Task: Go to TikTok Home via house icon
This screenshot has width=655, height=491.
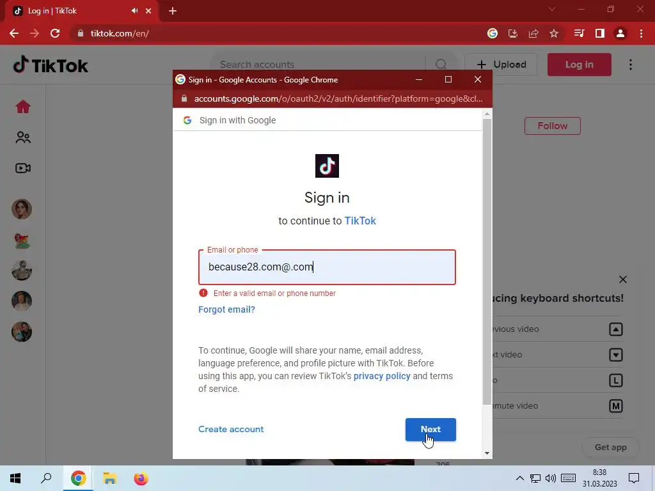Action: point(23,107)
